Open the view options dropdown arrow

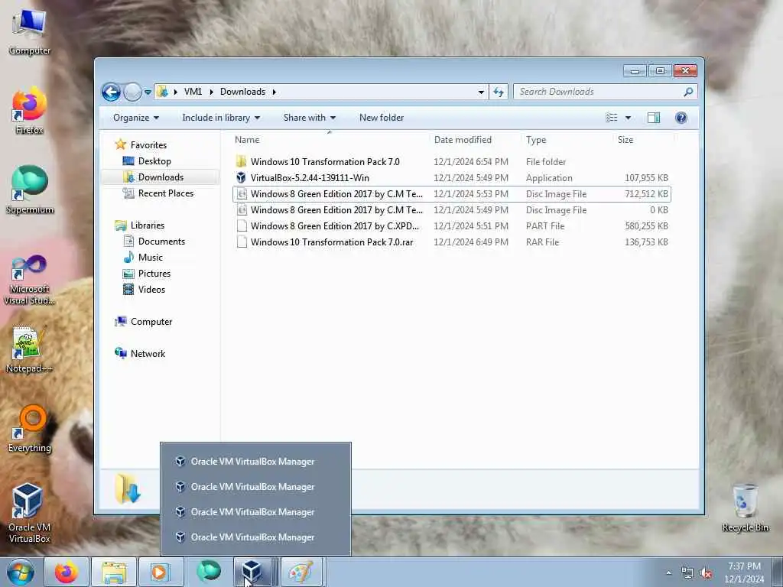[629, 118]
